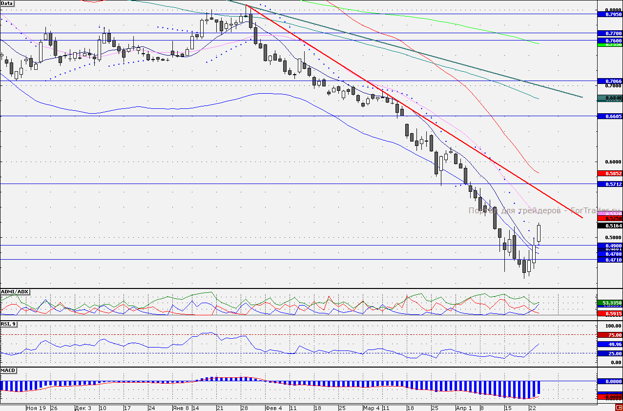Click the 0.4900 price level tag

click(x=610, y=246)
